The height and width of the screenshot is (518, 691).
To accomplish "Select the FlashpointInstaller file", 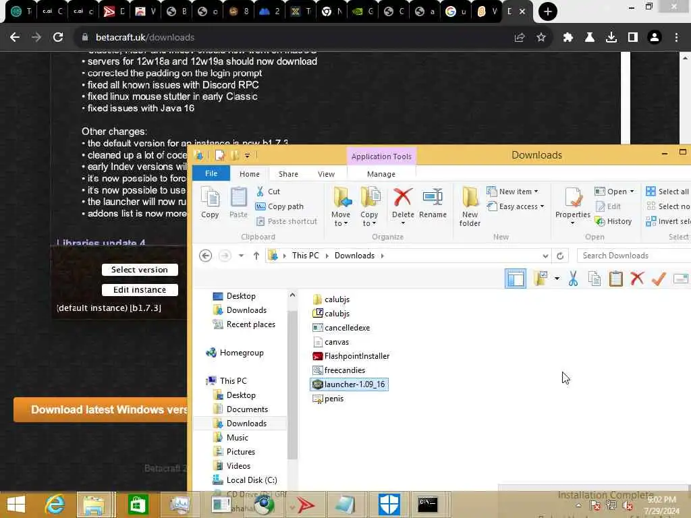I will 351,356.
